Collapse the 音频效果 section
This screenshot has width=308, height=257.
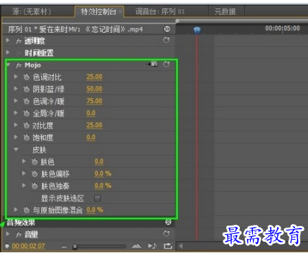pyautogui.click(x=168, y=222)
